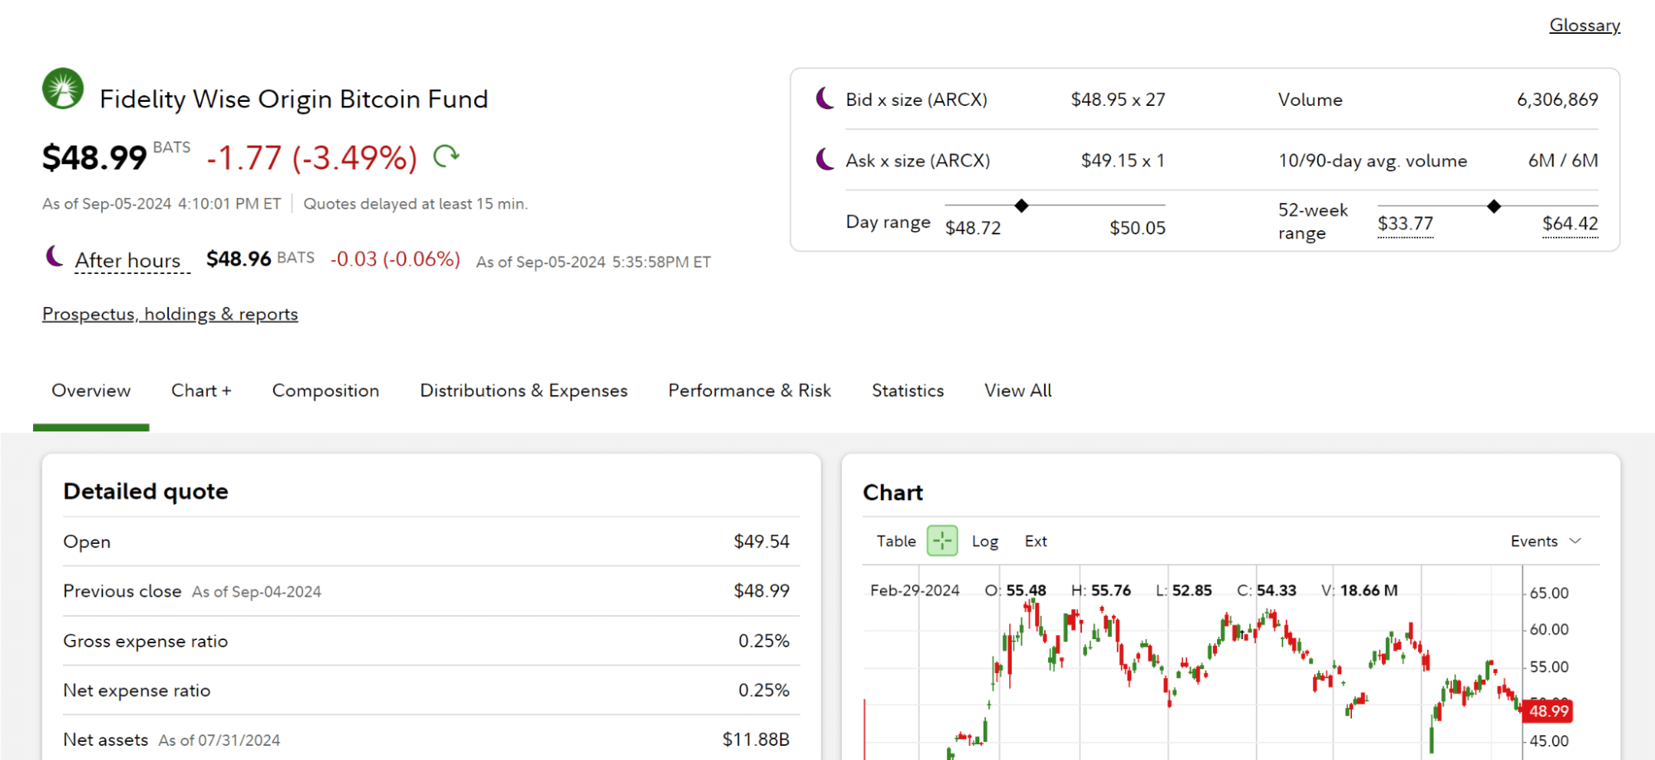Click the 52-week low $33.77 value

point(1405,224)
